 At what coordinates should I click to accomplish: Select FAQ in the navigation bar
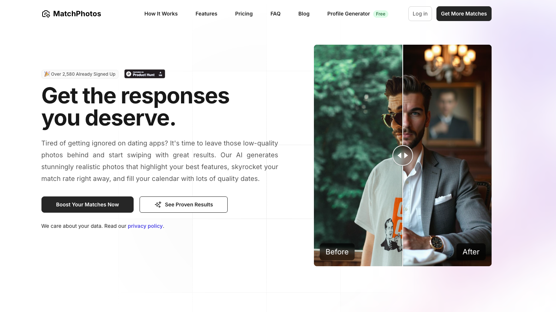point(275,14)
